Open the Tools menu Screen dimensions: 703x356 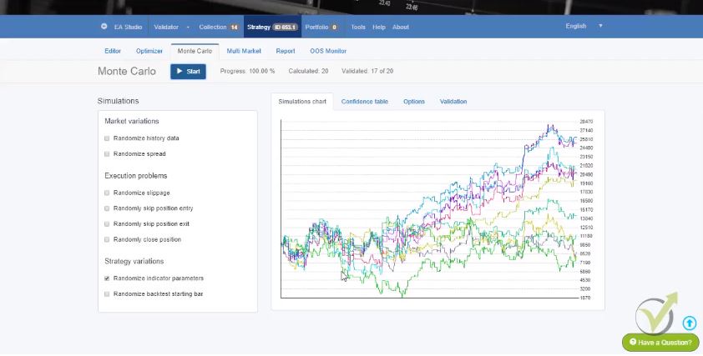358,27
